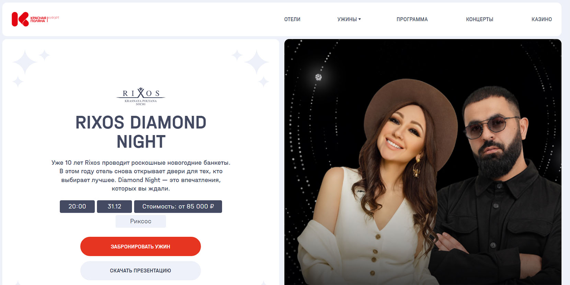
Task: Click the СКАЧАТЬ ПРЕЗЕНТАЦИЮ button
Action: (140, 271)
